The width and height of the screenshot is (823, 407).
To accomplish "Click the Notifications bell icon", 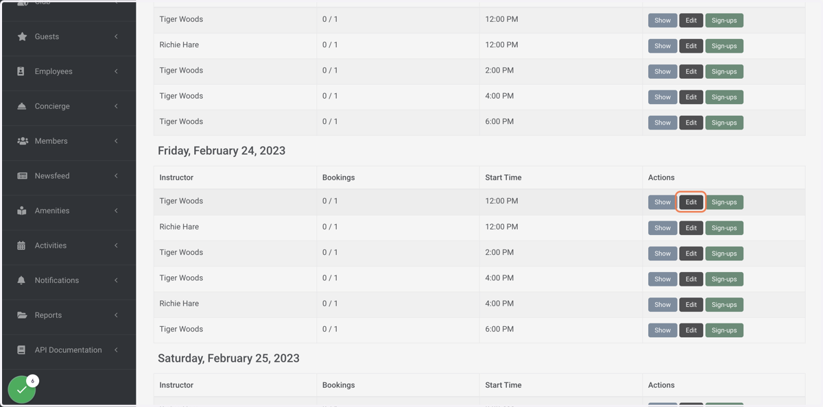I will click(x=21, y=280).
